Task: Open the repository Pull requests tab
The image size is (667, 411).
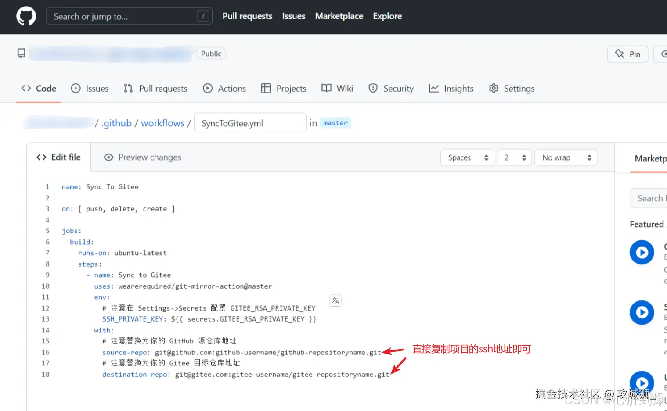Action: (x=155, y=89)
